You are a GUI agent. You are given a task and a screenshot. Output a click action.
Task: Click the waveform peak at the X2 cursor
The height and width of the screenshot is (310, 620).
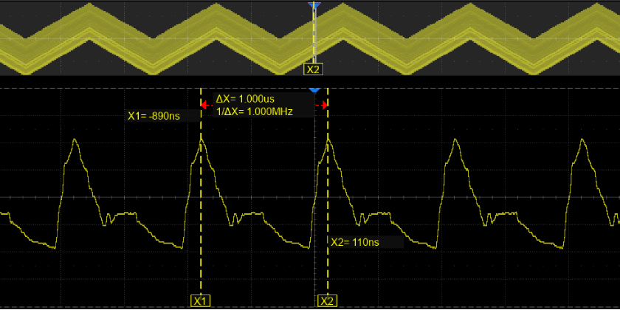pyautogui.click(x=327, y=141)
